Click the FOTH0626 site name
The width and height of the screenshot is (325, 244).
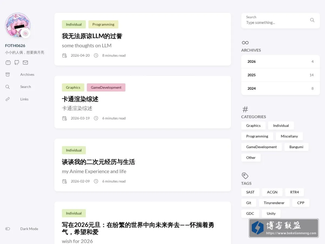click(x=15, y=46)
